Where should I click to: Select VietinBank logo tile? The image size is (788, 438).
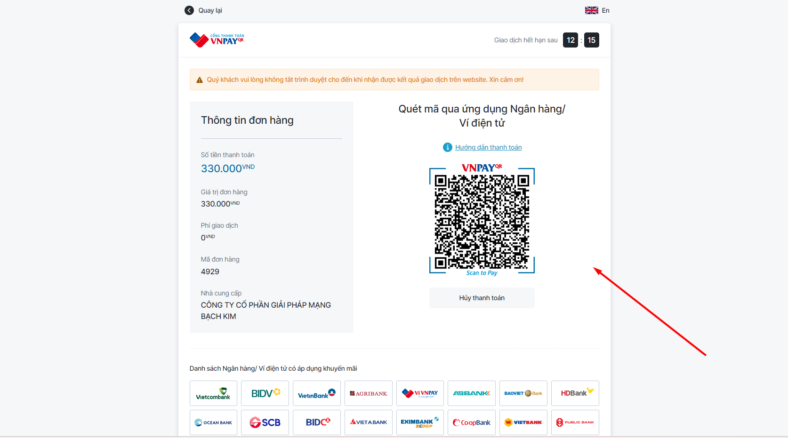click(317, 393)
